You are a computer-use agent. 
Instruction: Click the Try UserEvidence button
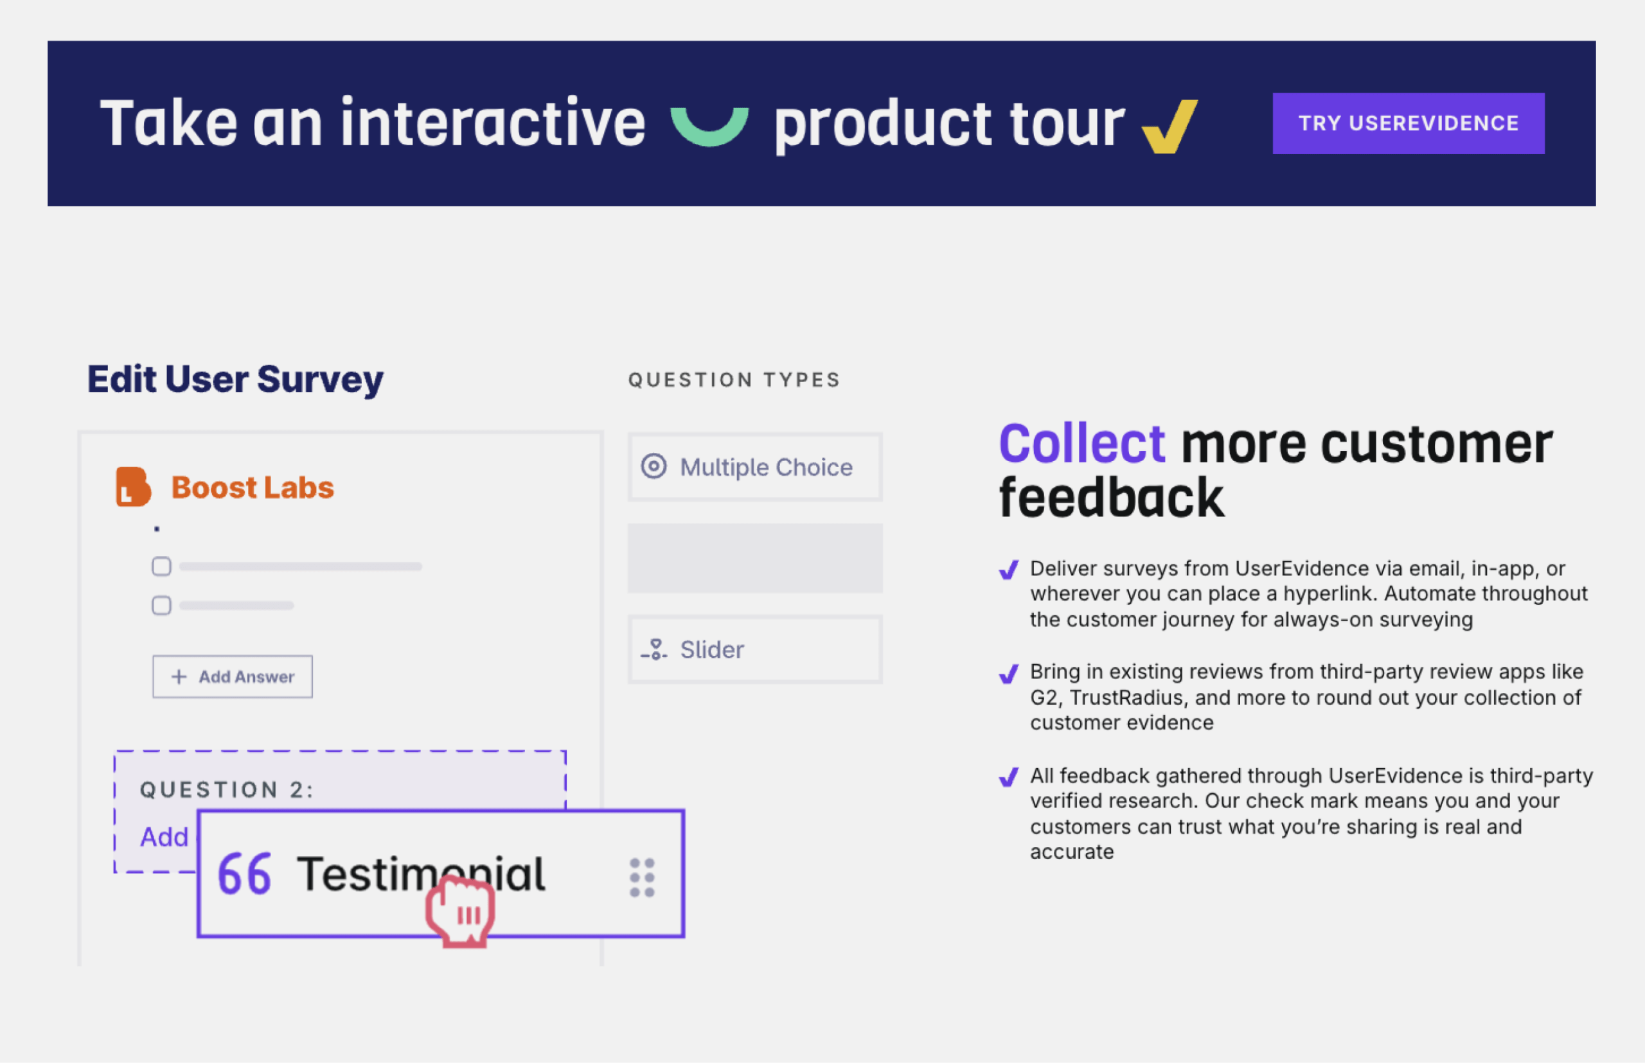click(x=1407, y=123)
